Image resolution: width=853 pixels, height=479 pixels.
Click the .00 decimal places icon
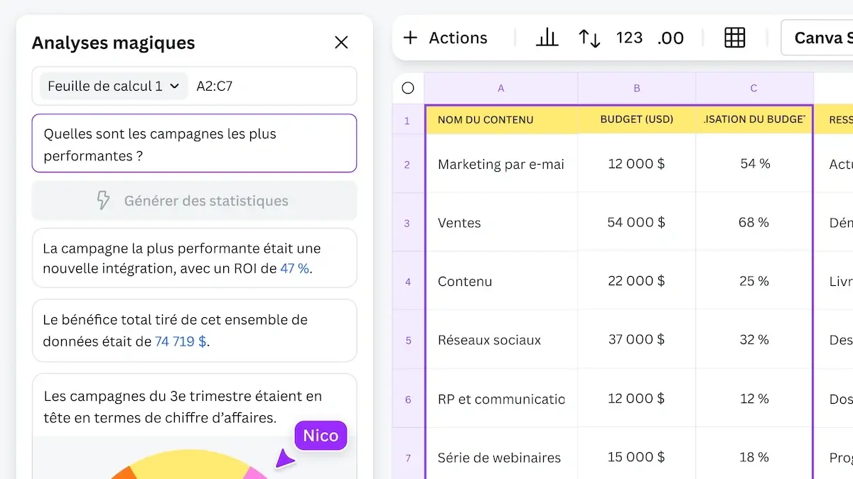coord(670,38)
